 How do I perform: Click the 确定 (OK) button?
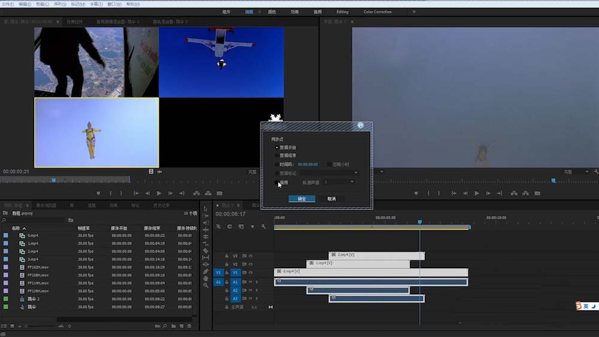(302, 199)
